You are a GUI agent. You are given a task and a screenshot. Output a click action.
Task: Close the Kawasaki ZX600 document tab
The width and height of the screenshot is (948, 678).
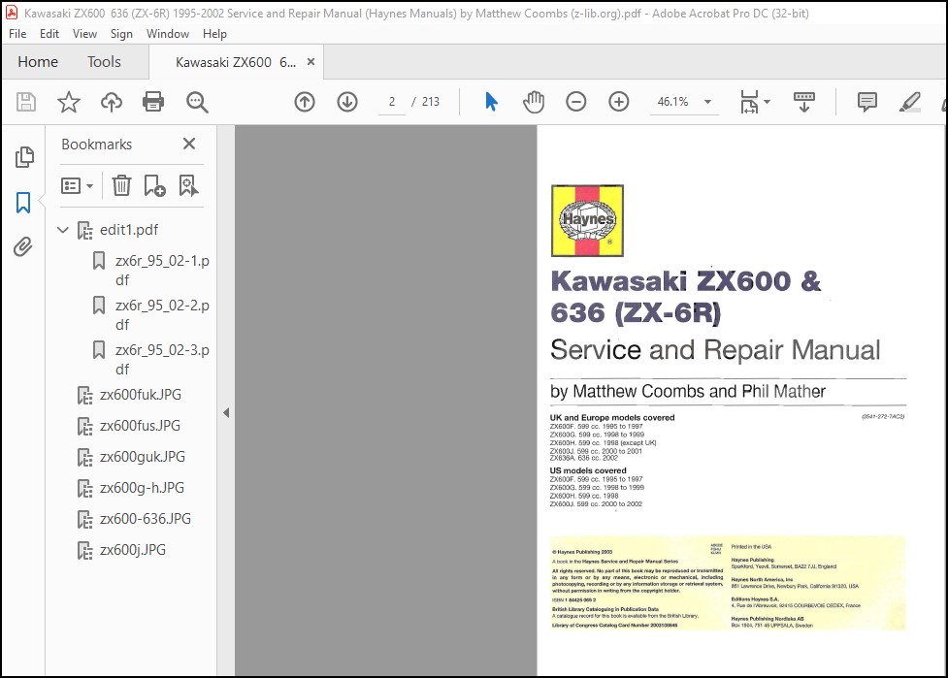(311, 62)
